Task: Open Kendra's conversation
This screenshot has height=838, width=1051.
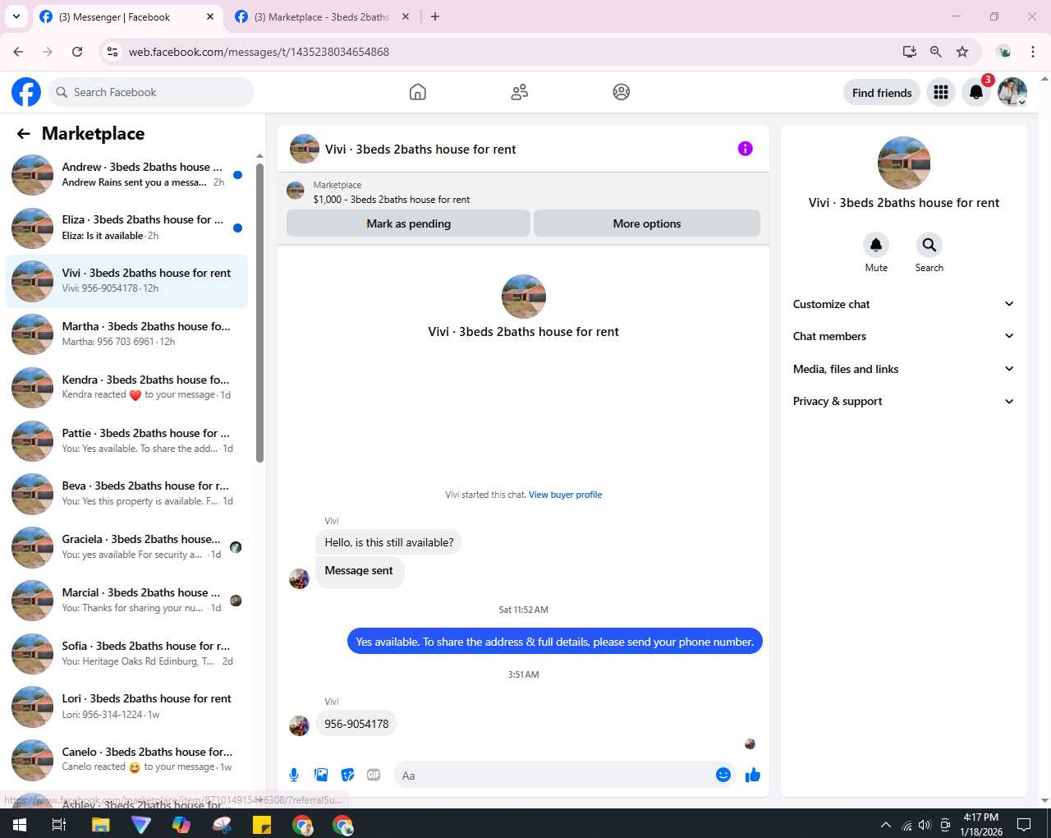Action: tap(127, 388)
